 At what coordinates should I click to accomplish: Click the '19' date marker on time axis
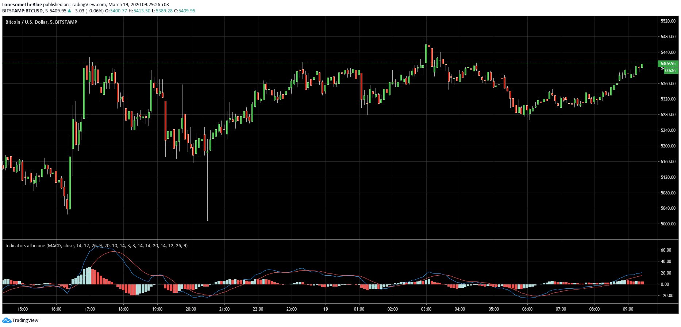pos(326,309)
